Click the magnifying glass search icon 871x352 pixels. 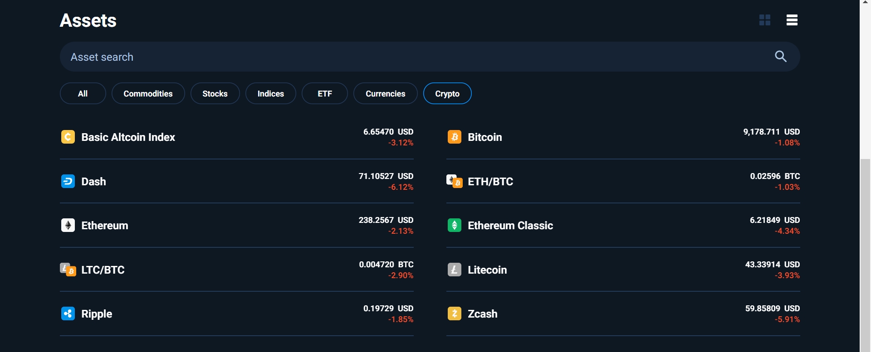click(x=781, y=57)
